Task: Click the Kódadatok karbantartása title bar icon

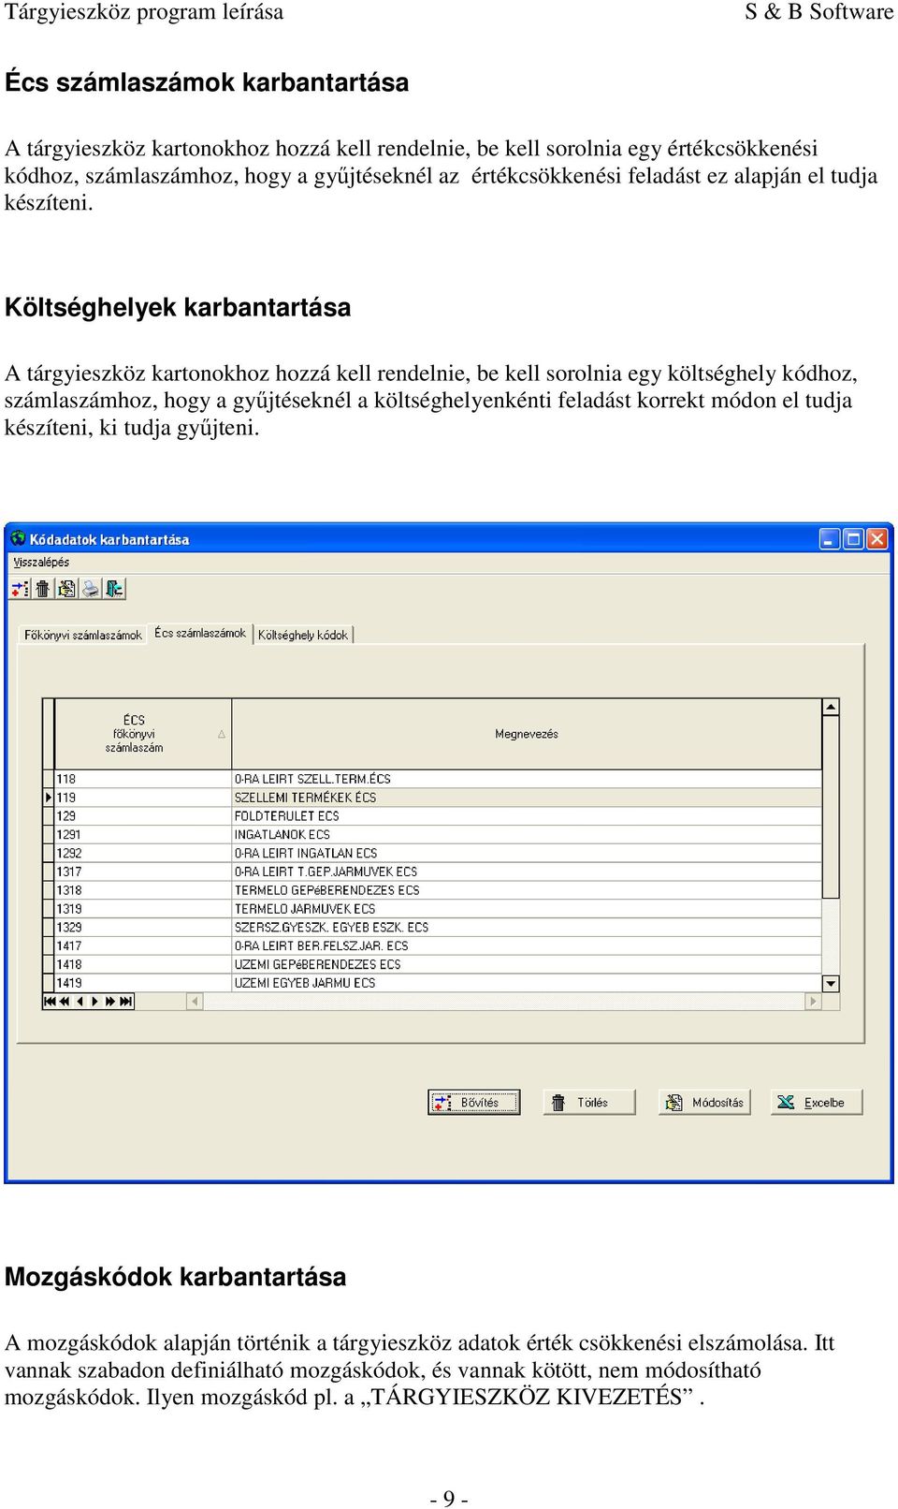Action: (x=18, y=538)
